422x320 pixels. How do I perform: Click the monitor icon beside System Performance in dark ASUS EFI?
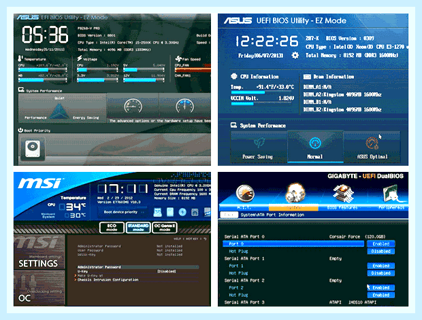(x=21, y=90)
